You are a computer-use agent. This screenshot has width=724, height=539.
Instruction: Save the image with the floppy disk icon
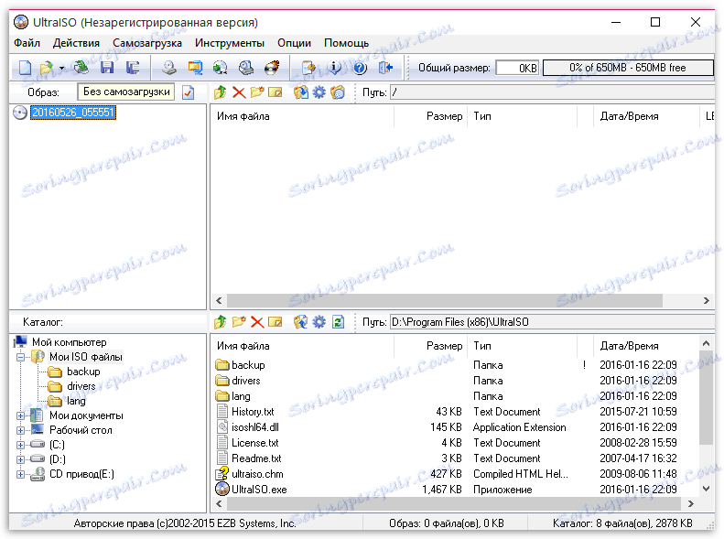pyautogui.click(x=107, y=68)
